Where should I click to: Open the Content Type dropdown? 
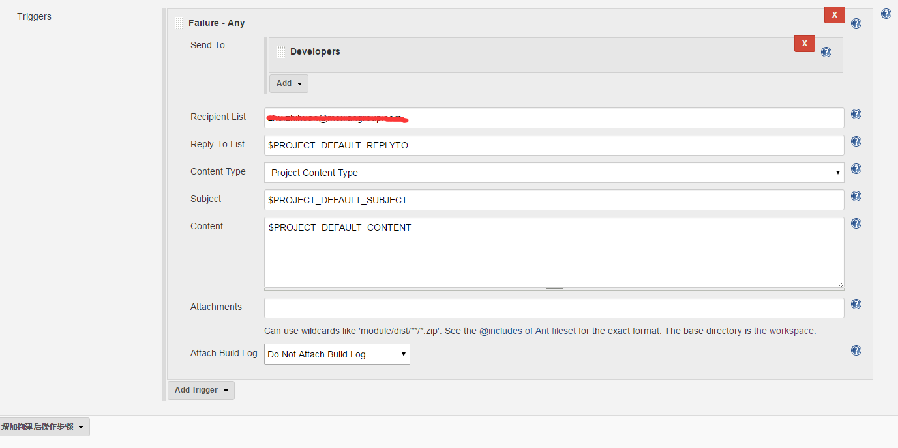(554, 173)
